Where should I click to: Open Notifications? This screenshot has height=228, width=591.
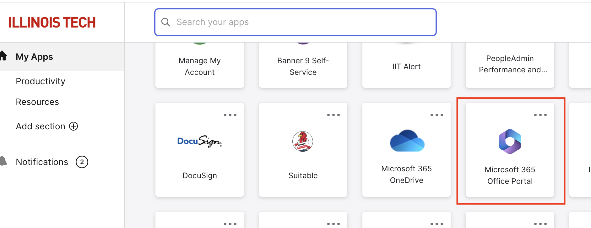point(42,162)
